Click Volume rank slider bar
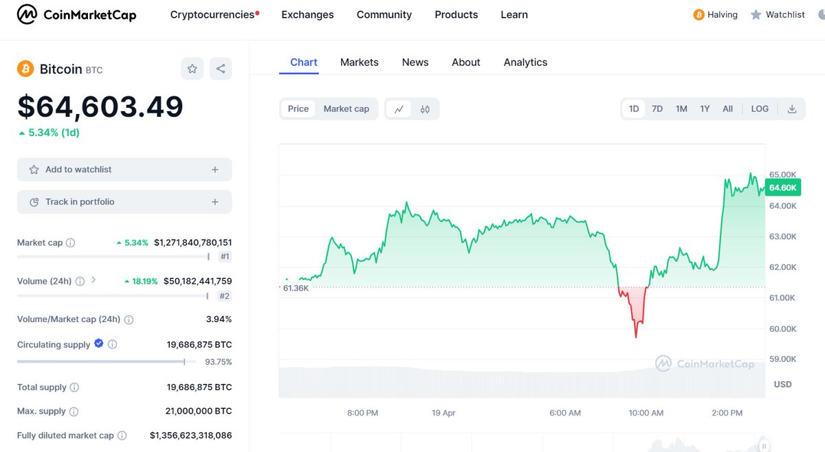The height and width of the screenshot is (452, 825). 113,296
